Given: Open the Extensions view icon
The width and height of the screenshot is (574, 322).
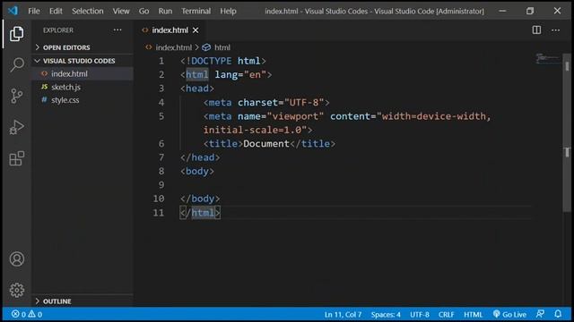Looking at the screenshot, I should pyautogui.click(x=17, y=158).
